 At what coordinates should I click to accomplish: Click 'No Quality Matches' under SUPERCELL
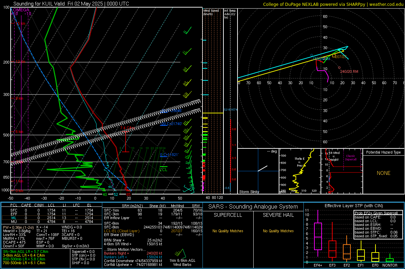(x=228, y=231)
